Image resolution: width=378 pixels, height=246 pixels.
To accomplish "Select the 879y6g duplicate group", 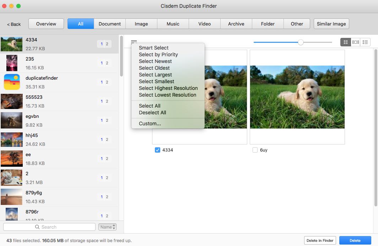I will click(59, 197).
